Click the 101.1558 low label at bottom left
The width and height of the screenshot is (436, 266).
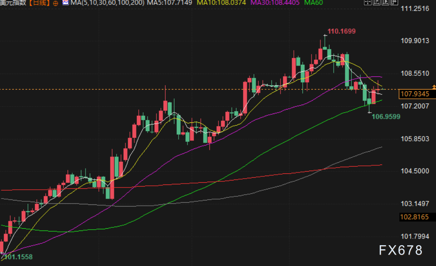[18, 257]
